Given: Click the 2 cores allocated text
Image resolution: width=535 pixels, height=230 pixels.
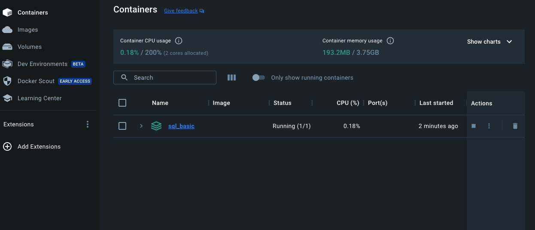Looking at the screenshot, I should click(186, 53).
